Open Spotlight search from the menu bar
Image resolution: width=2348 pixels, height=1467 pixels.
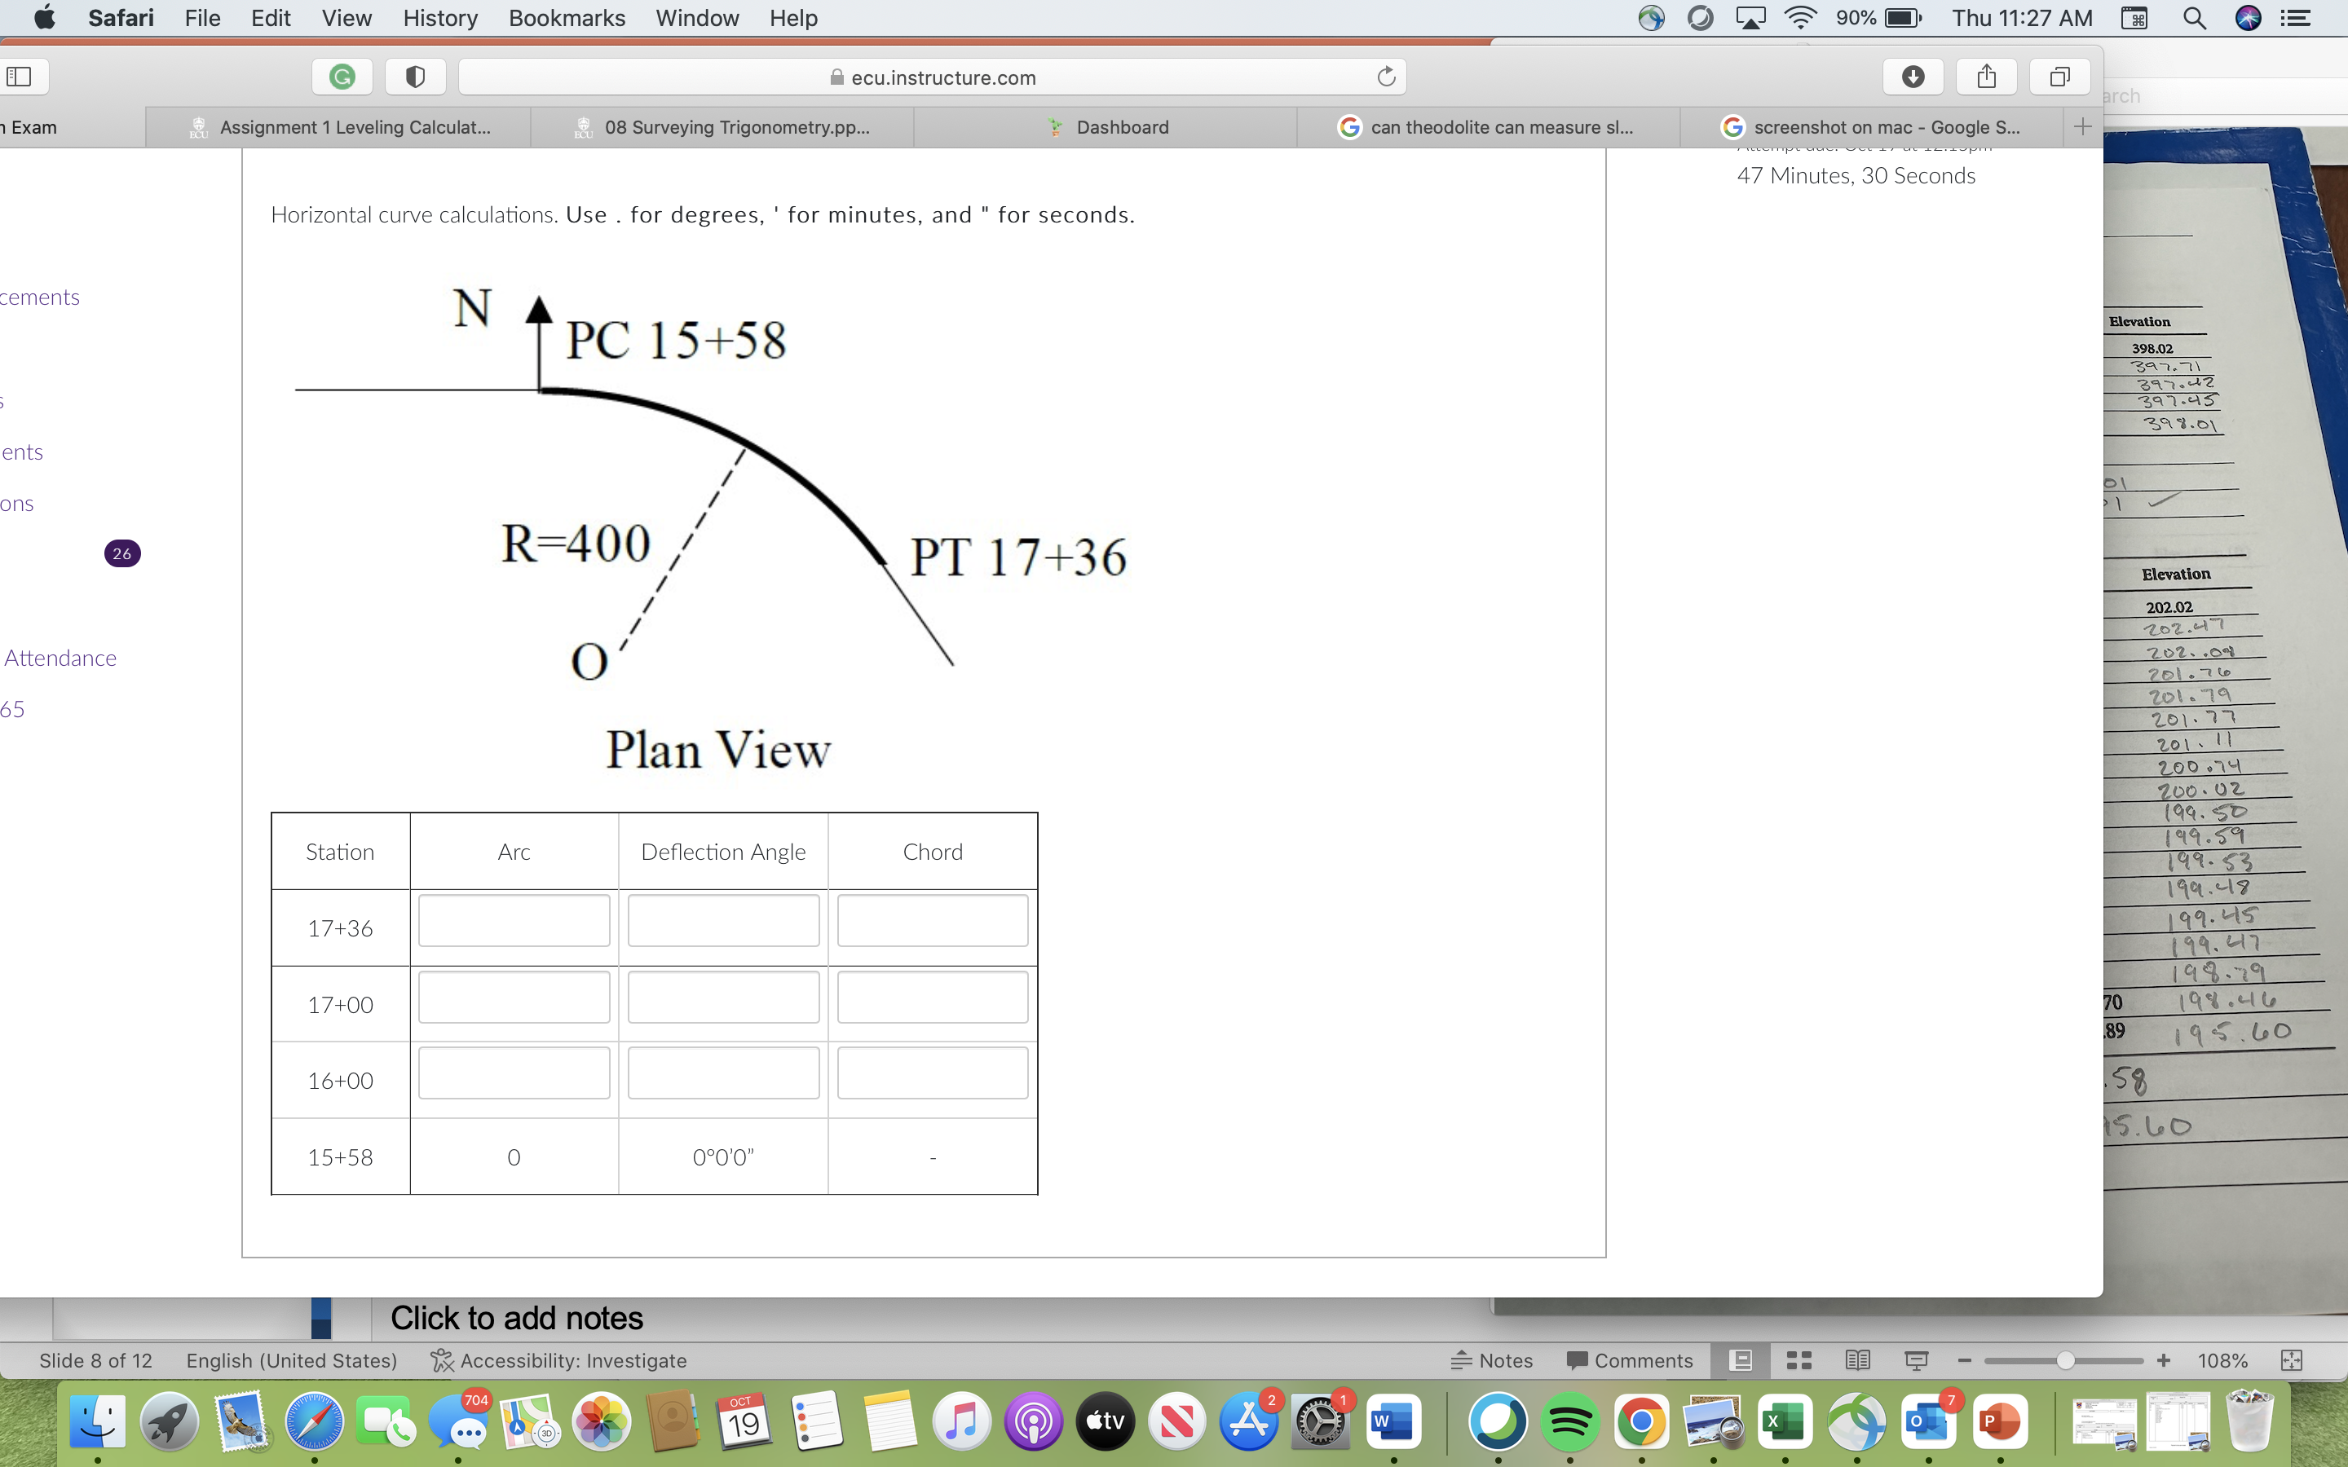click(2196, 19)
